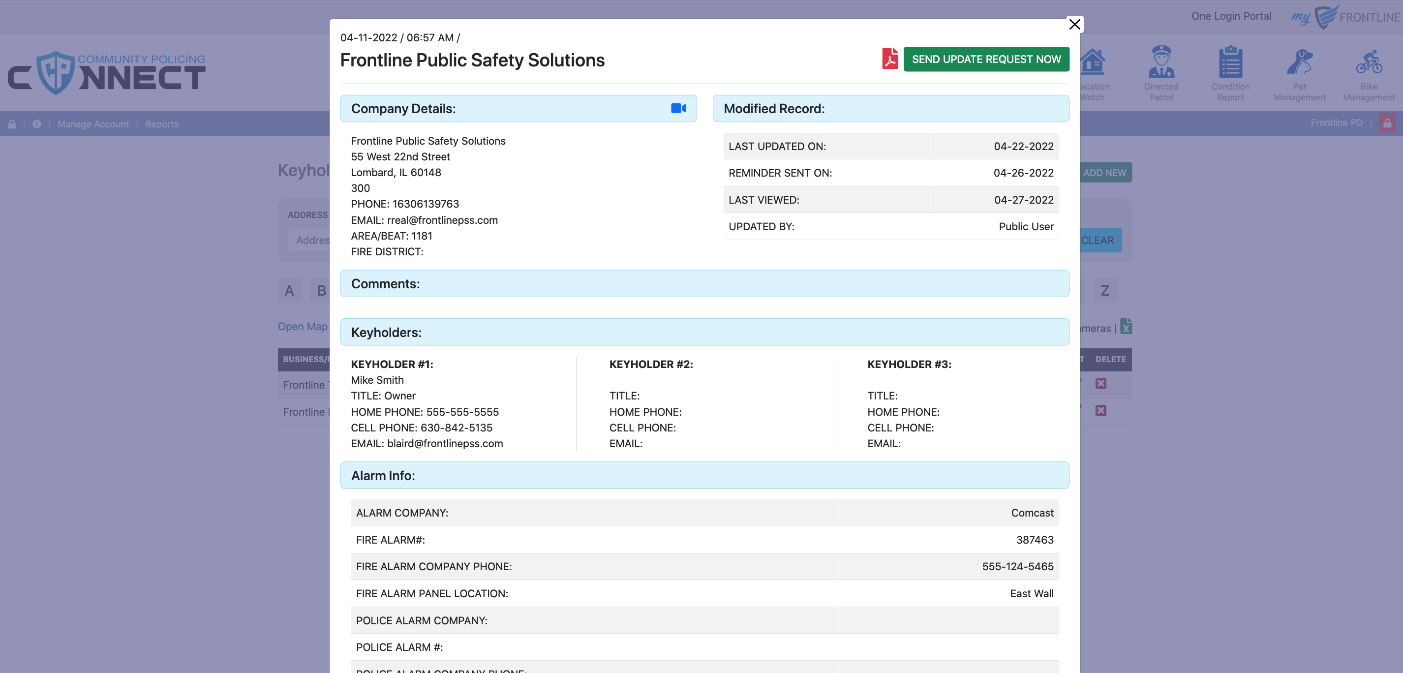Screen dimensions: 1403x673
Task: Click the video camera icon in Company Details
Action: [678, 108]
